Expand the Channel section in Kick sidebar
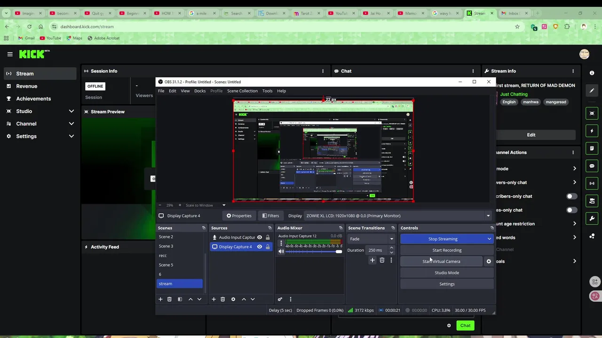602x338 pixels. click(71, 124)
